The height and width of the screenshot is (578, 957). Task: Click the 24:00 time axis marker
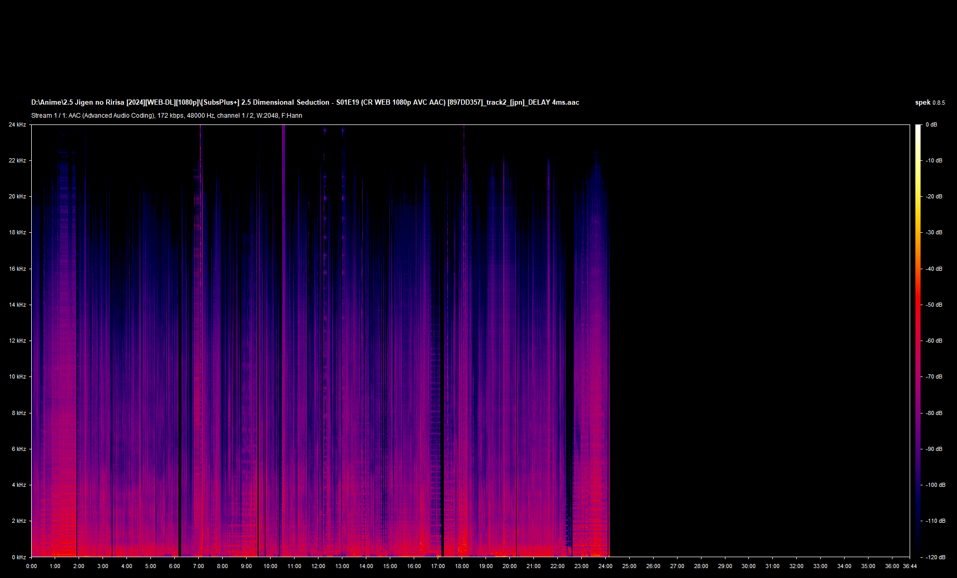coord(605,566)
